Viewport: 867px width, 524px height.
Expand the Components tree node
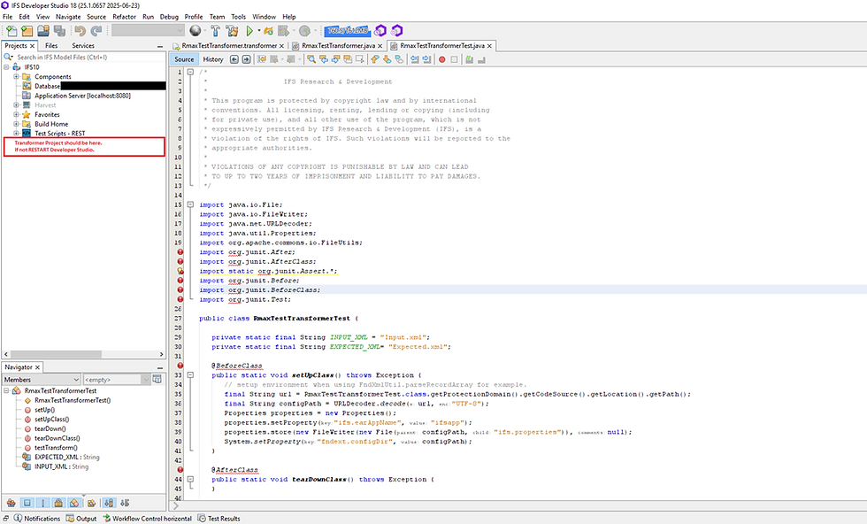tap(16, 76)
